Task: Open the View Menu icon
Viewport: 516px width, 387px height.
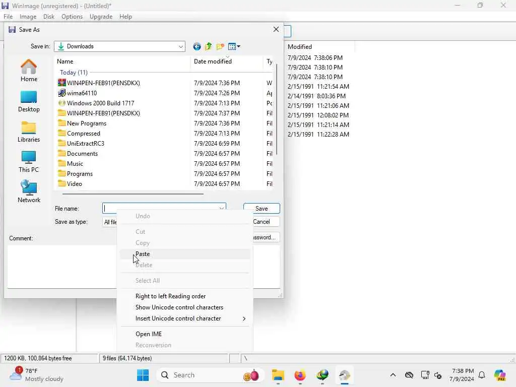Action: coord(234,46)
